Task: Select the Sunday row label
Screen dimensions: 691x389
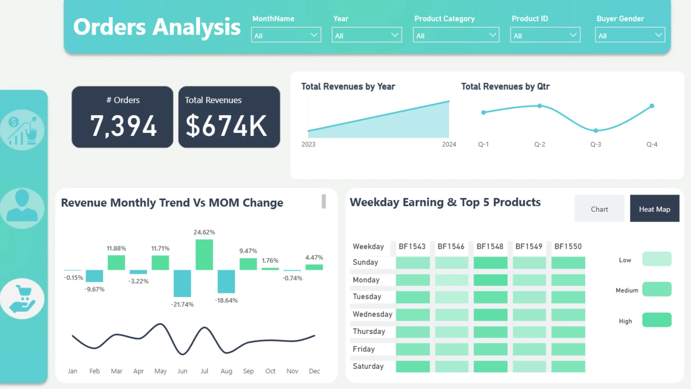Action: click(x=365, y=262)
